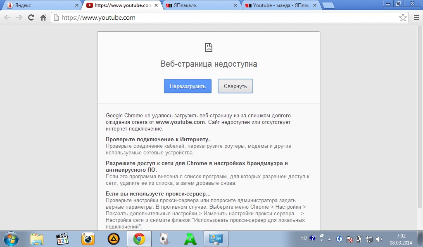Close the Яндекс tab
Screen dimensions: 423x247
76,5
